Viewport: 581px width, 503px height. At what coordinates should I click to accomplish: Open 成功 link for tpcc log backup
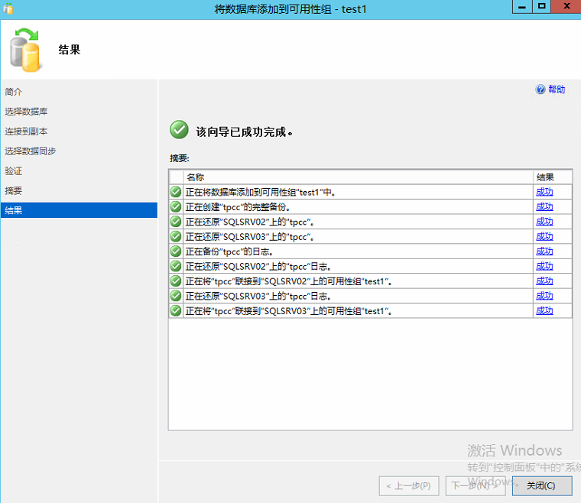[x=544, y=251]
